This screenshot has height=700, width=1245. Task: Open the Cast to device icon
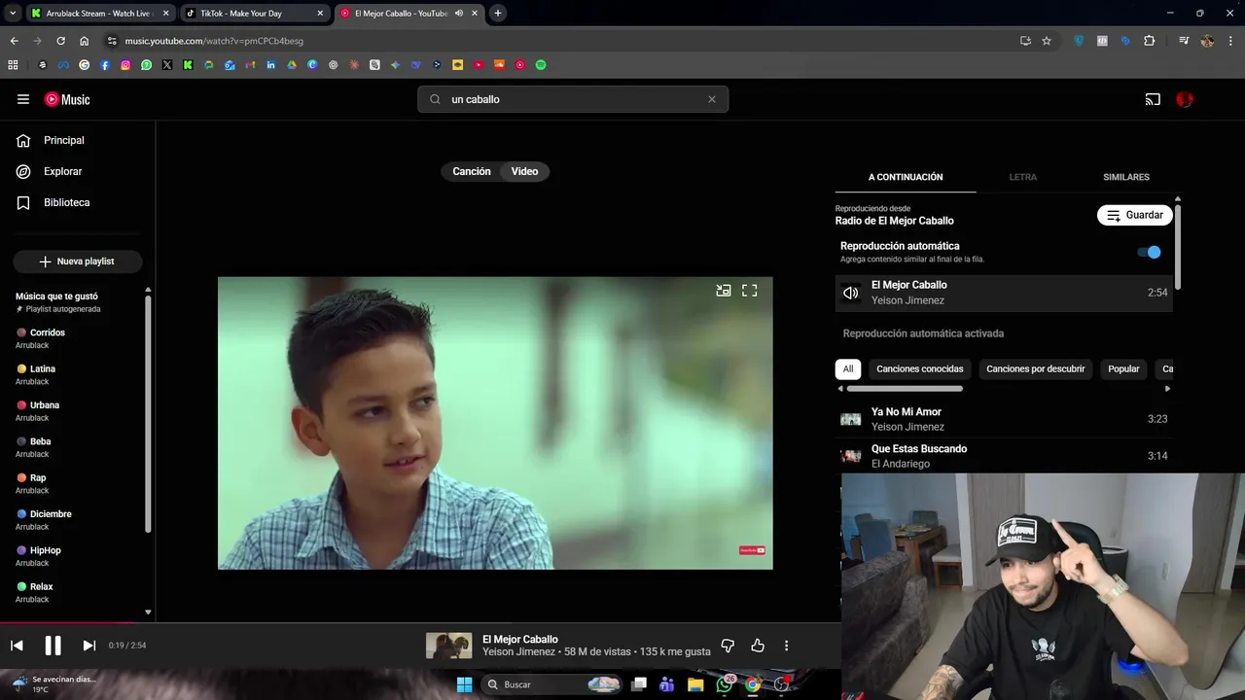pyautogui.click(x=1153, y=99)
